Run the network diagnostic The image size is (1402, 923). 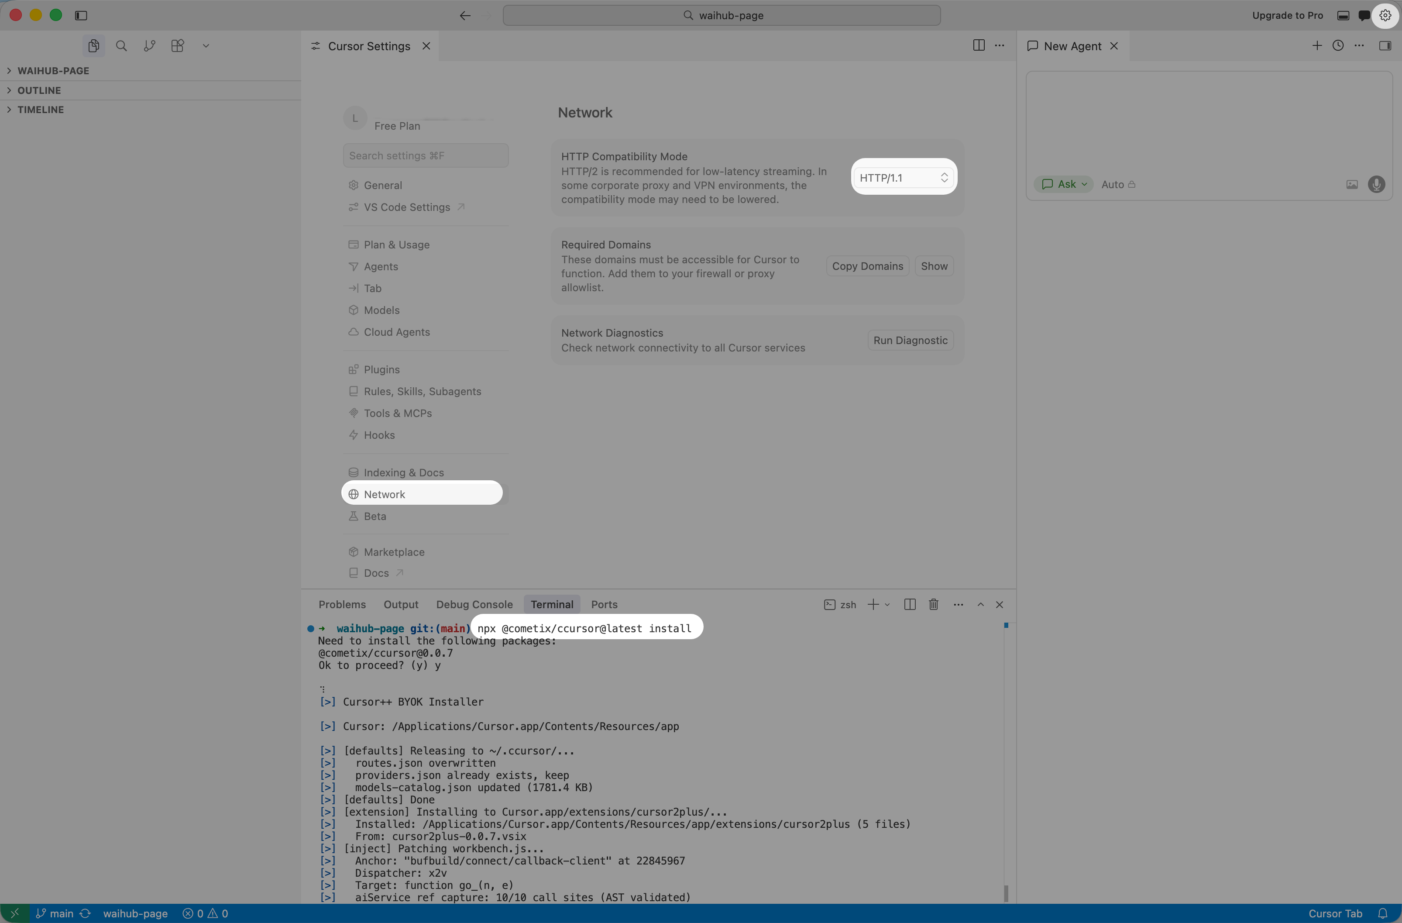pyautogui.click(x=910, y=340)
